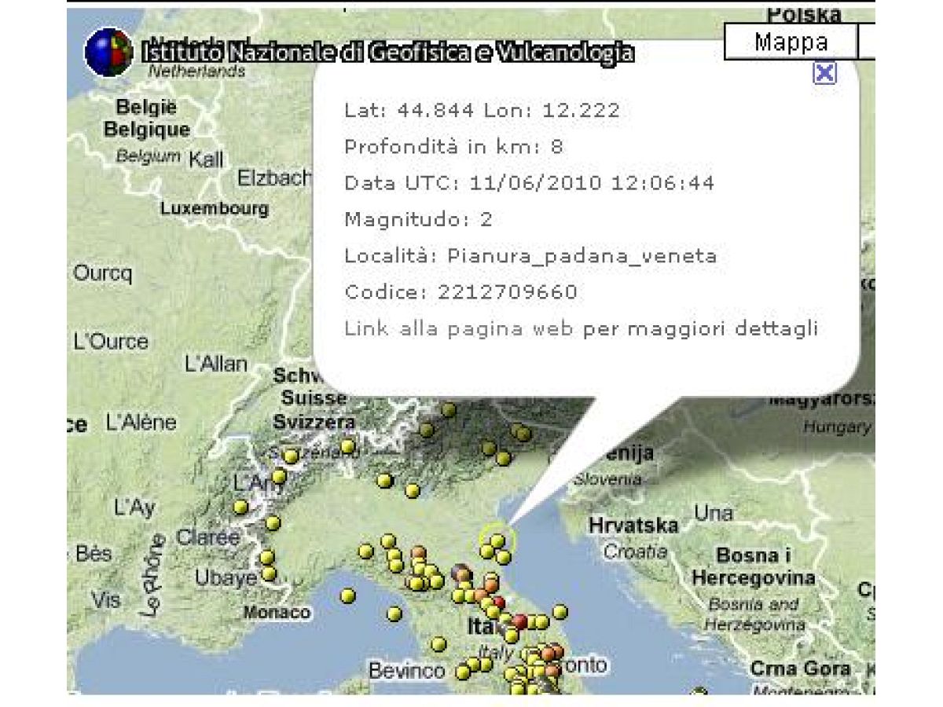Image resolution: width=943 pixels, height=707 pixels.
Task: Close the earthquake info popup
Action: click(x=824, y=73)
